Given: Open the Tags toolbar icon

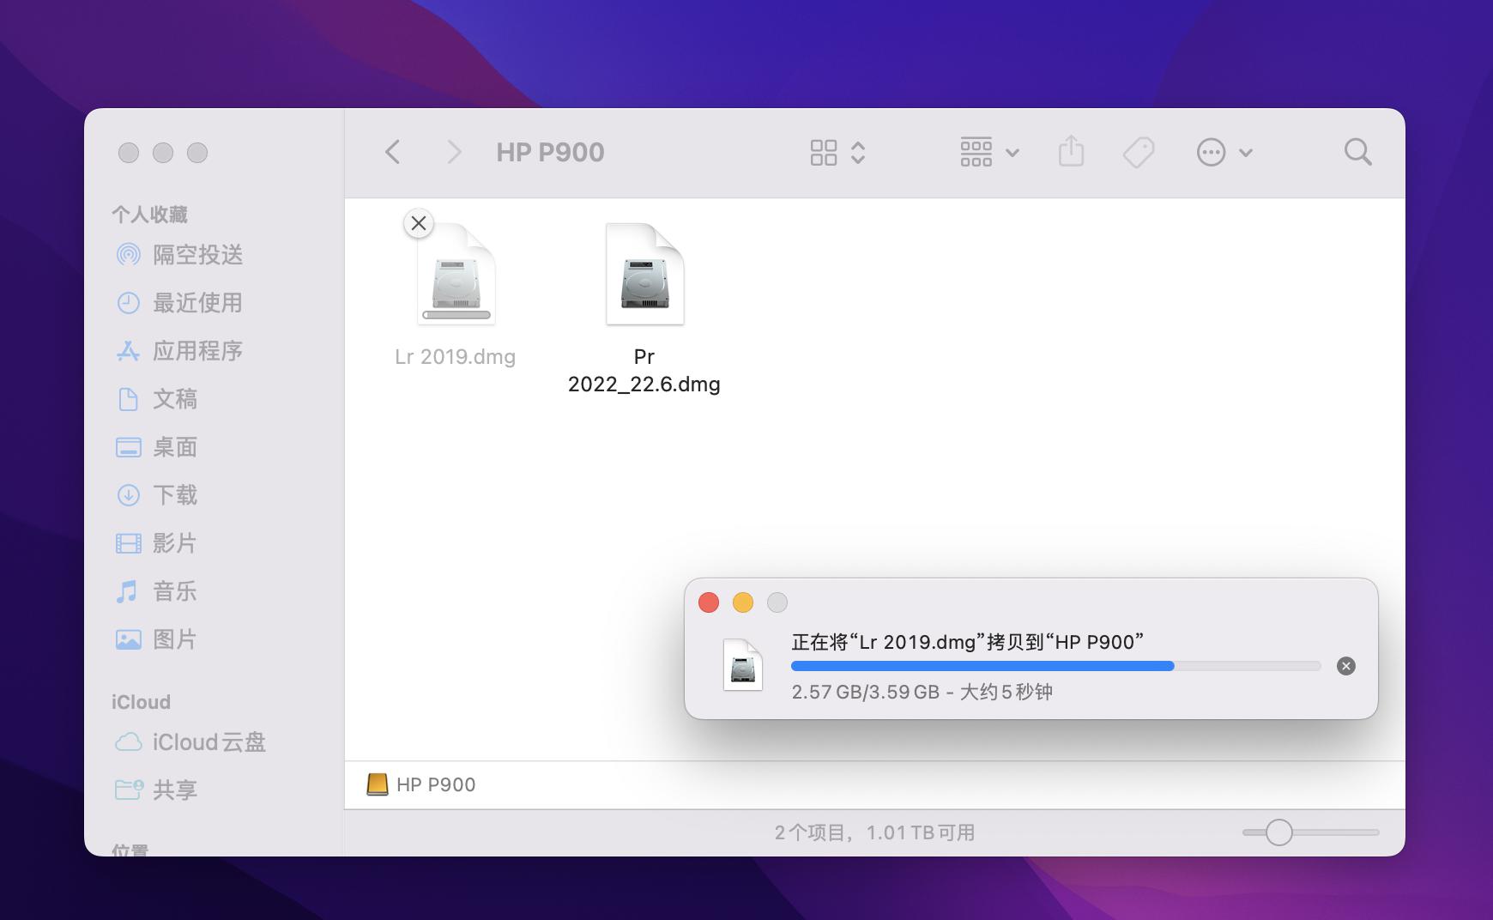Looking at the screenshot, I should click(1139, 151).
